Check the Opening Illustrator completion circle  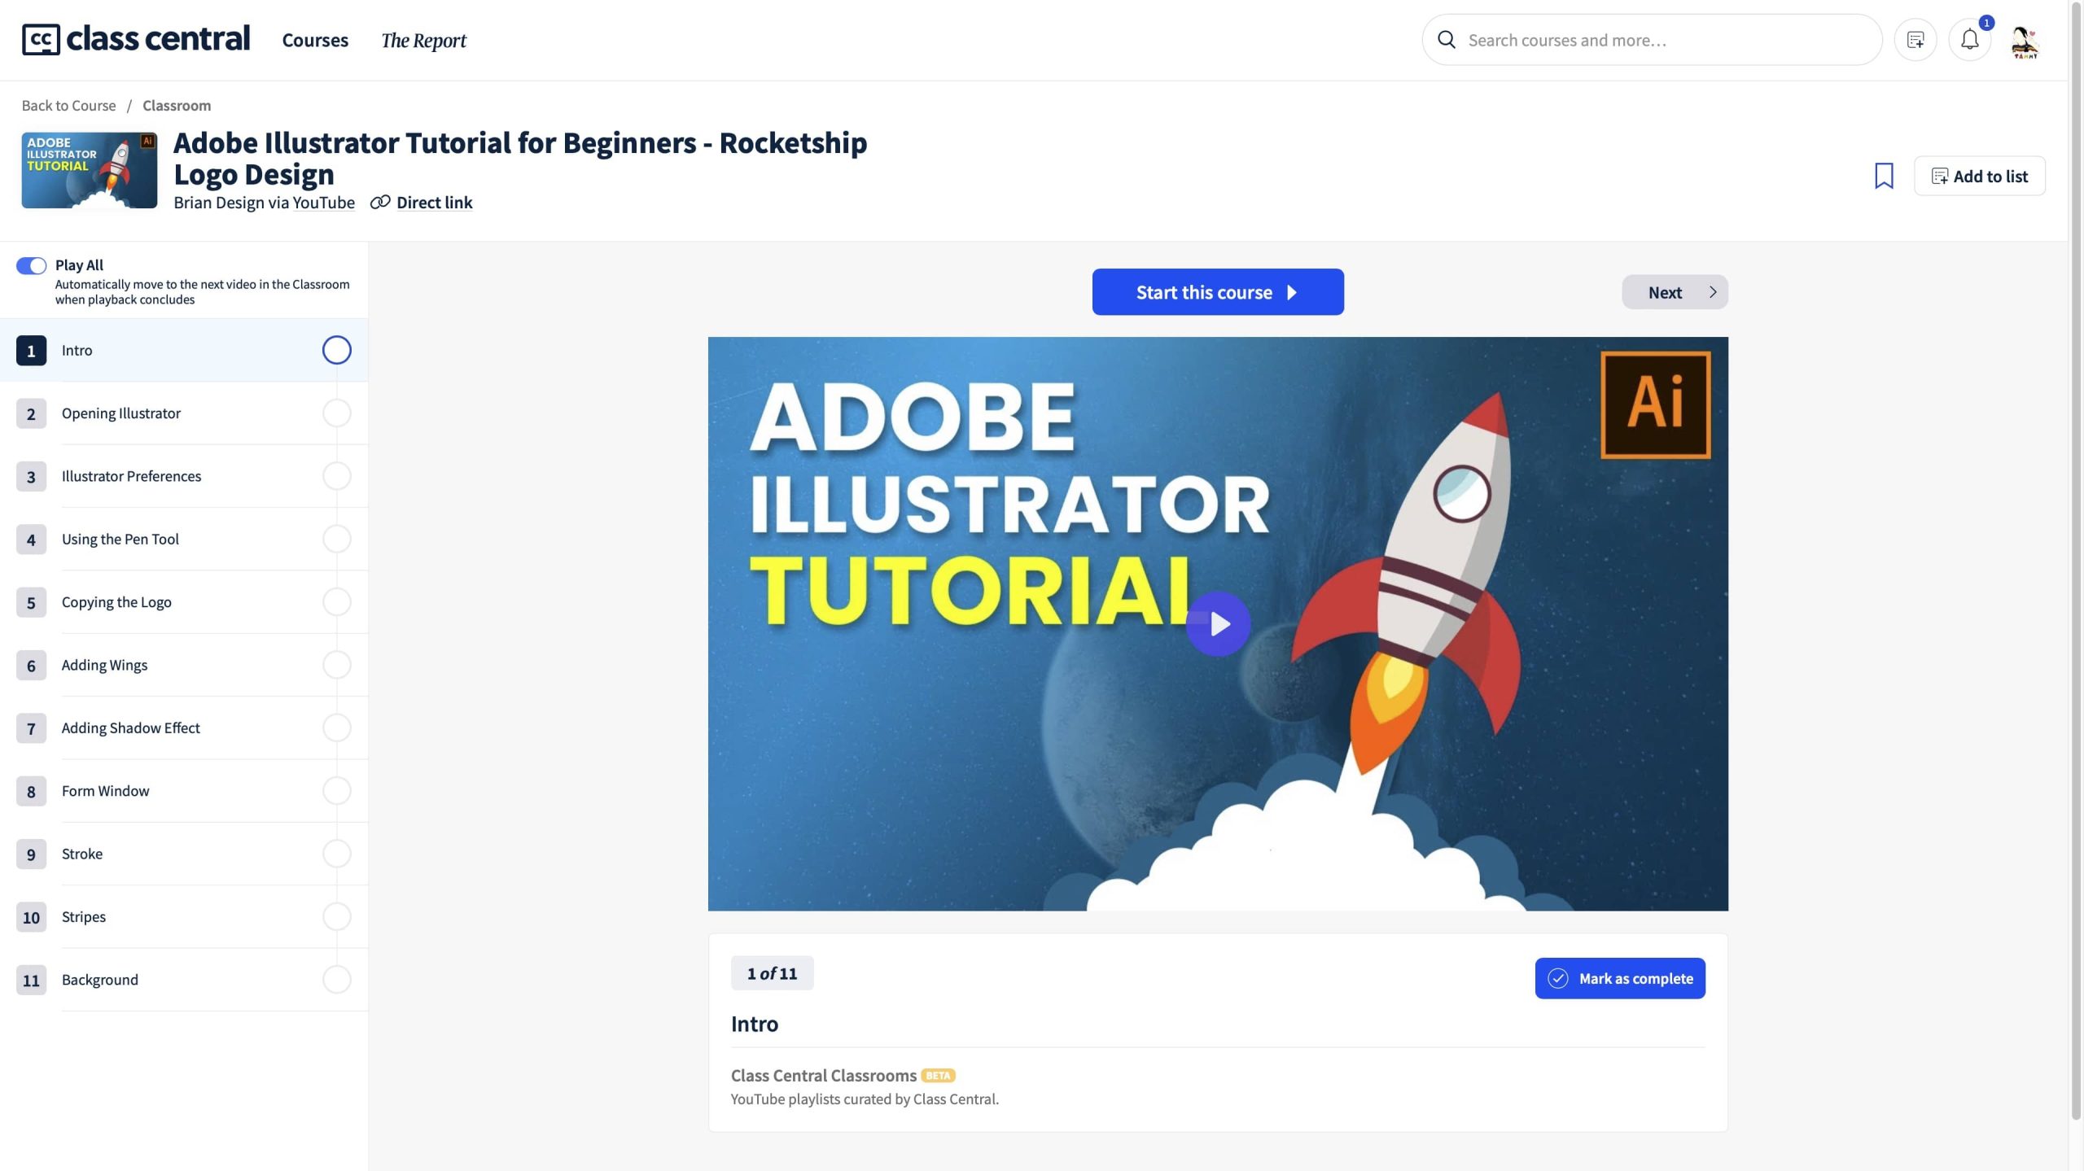336,413
